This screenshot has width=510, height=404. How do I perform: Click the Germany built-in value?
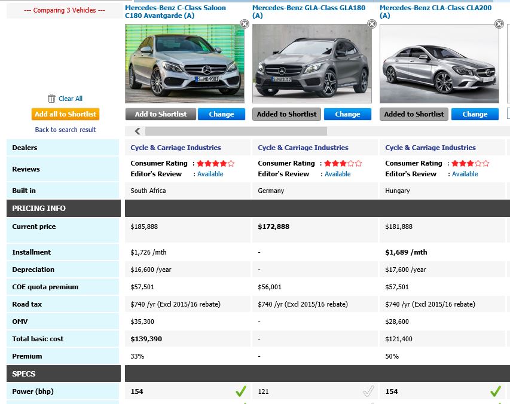[x=271, y=191]
